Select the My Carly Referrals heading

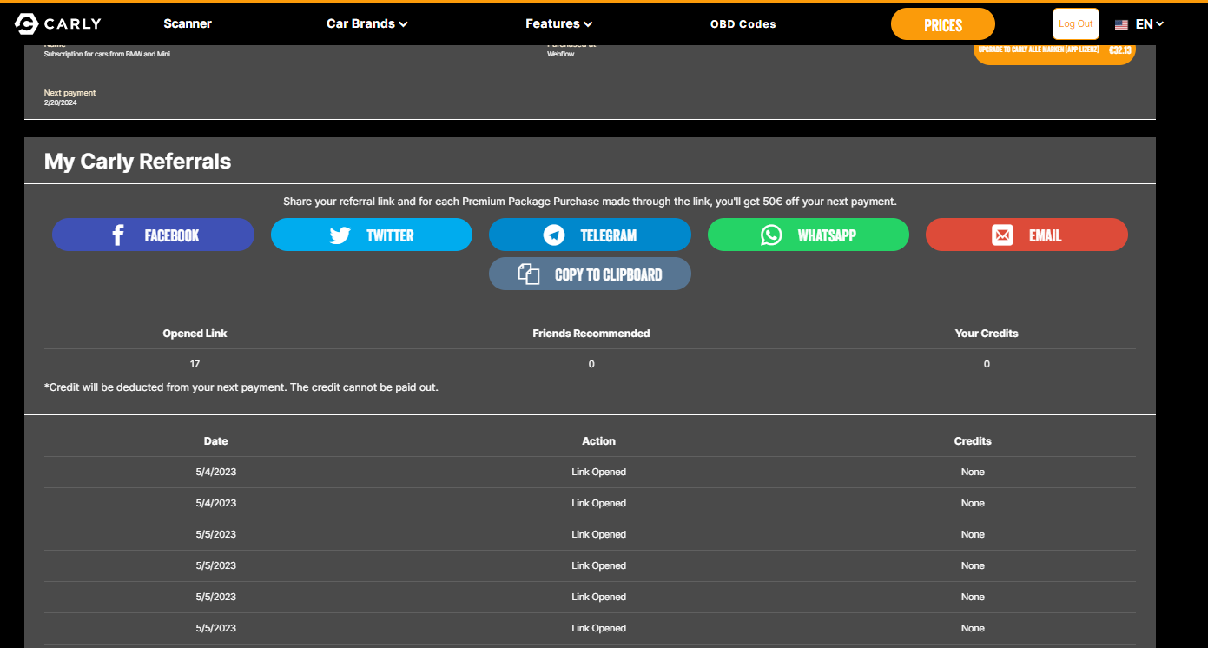coord(138,162)
